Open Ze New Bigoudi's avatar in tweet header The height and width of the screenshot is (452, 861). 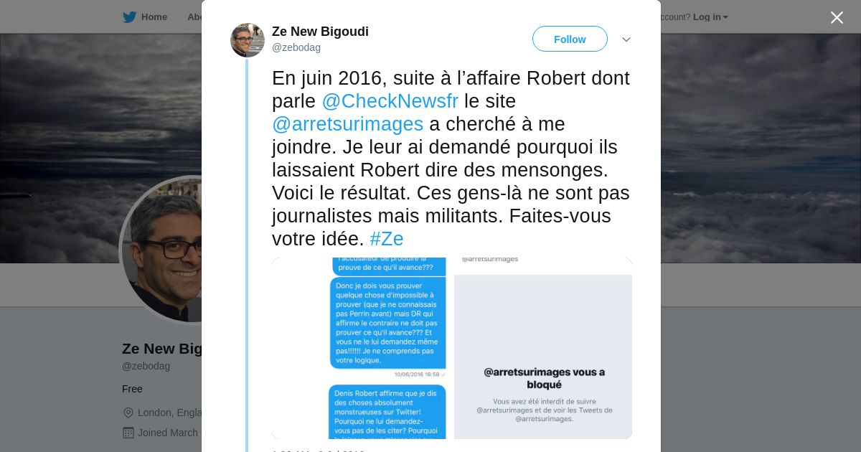pyautogui.click(x=248, y=40)
